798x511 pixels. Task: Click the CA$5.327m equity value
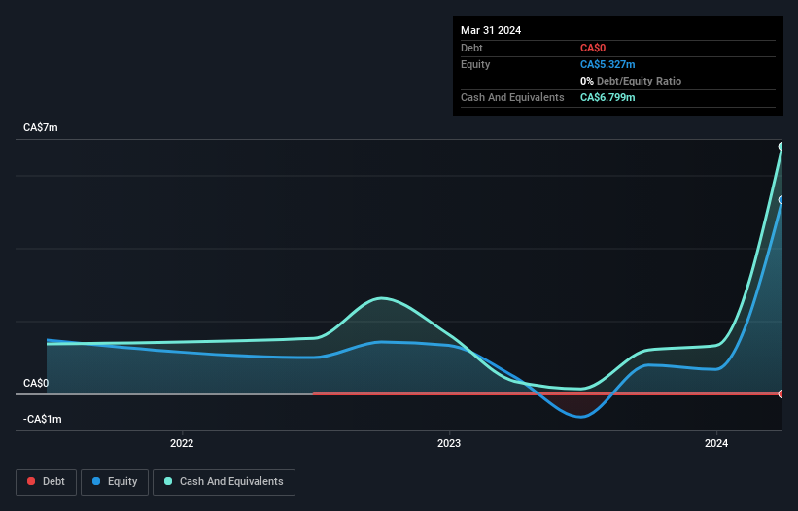point(607,64)
